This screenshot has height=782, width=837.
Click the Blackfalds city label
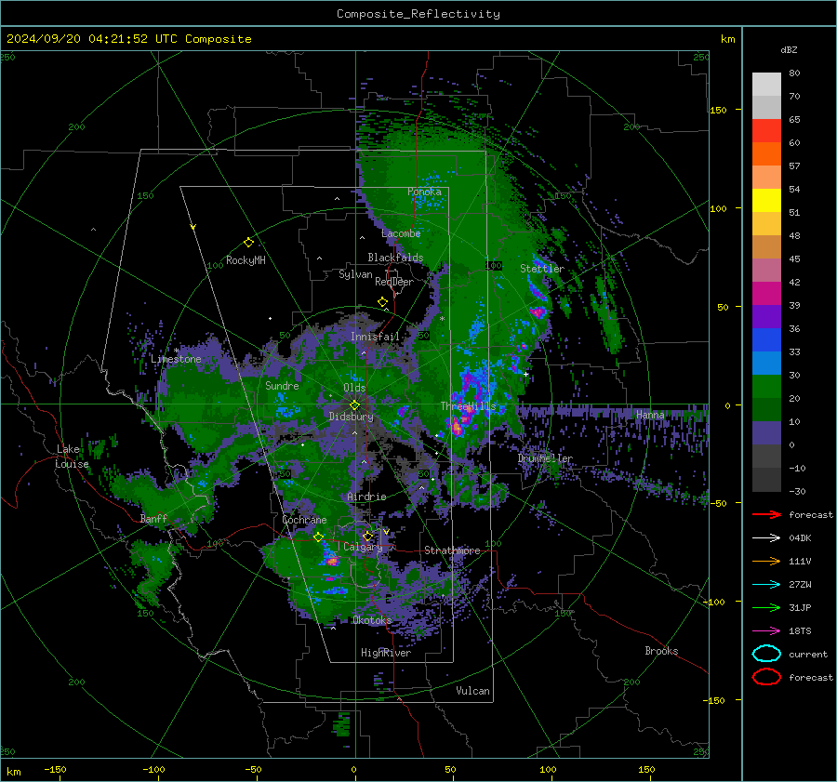[395, 258]
